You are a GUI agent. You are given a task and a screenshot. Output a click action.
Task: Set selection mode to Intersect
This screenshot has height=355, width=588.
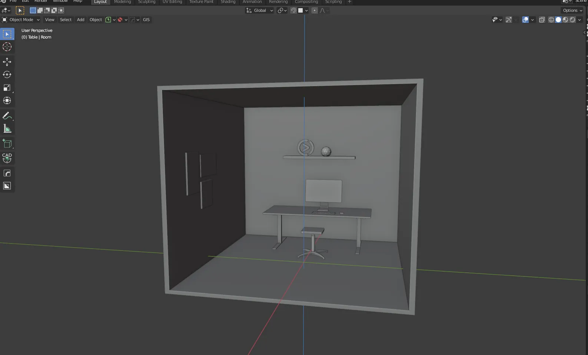point(61,10)
